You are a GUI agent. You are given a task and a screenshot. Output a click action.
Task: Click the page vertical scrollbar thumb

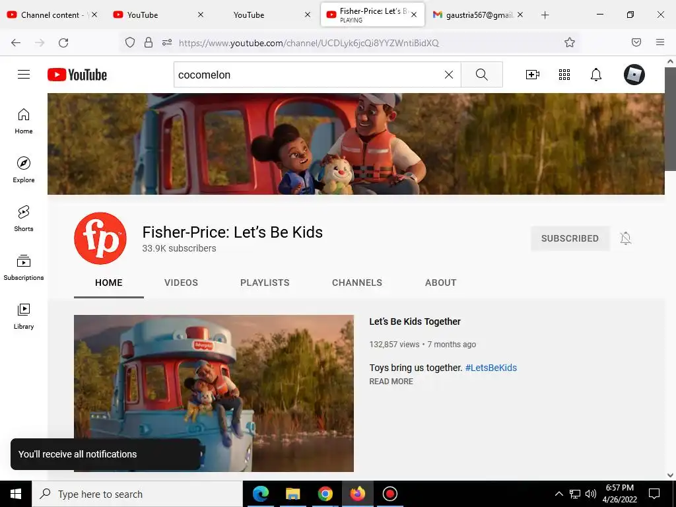point(671,119)
